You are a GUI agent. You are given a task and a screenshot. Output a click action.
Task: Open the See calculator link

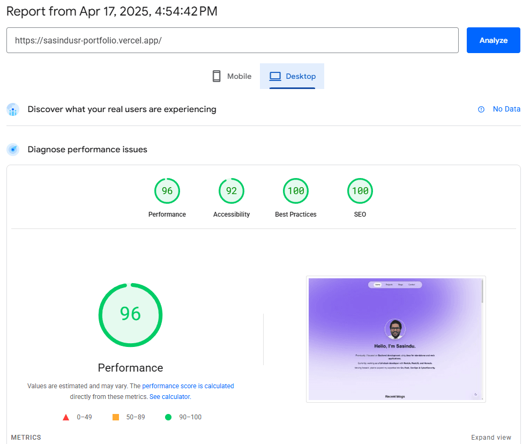tap(169, 396)
